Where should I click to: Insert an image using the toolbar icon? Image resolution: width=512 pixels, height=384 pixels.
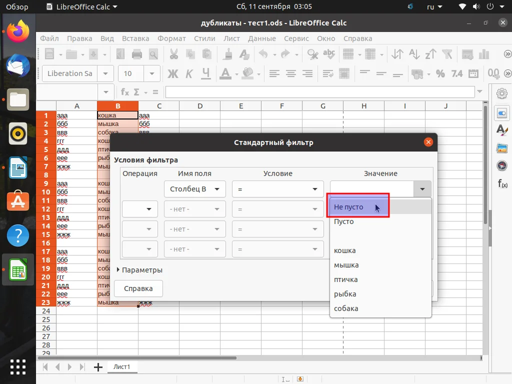point(467,53)
